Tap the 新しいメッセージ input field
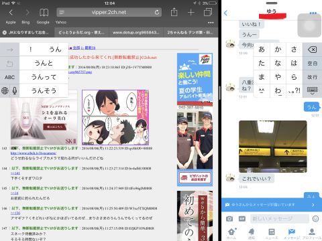 point(280,219)
